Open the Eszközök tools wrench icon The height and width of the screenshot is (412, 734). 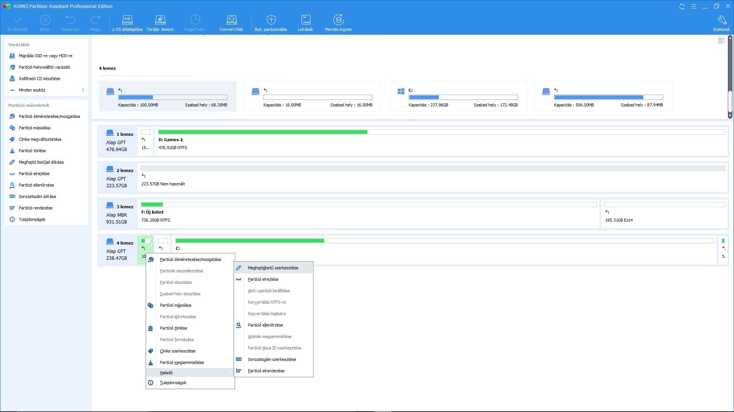tap(722, 20)
